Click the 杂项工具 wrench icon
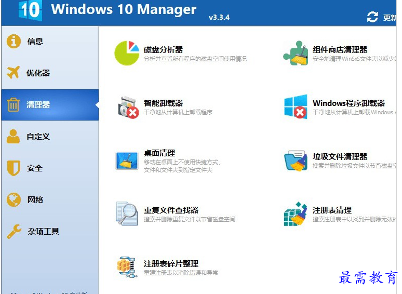Screen dimensions: 402x294 point(14,231)
